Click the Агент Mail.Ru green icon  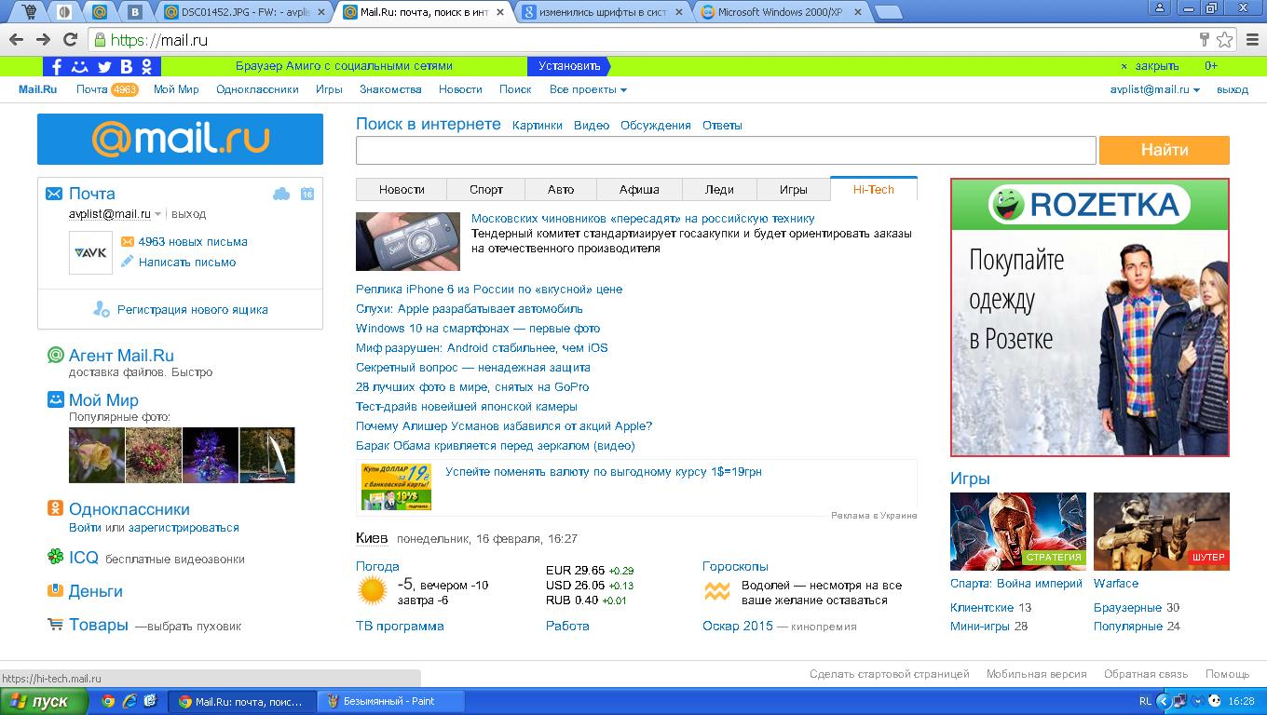tap(56, 355)
